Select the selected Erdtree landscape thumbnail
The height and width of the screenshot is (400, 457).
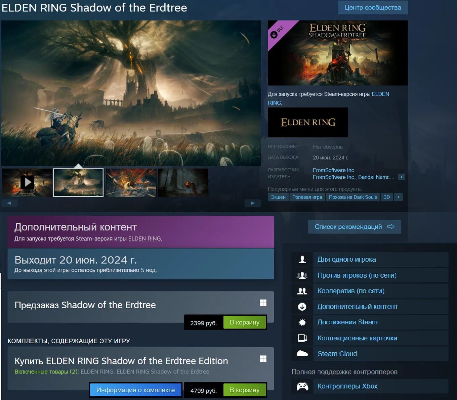tap(78, 182)
